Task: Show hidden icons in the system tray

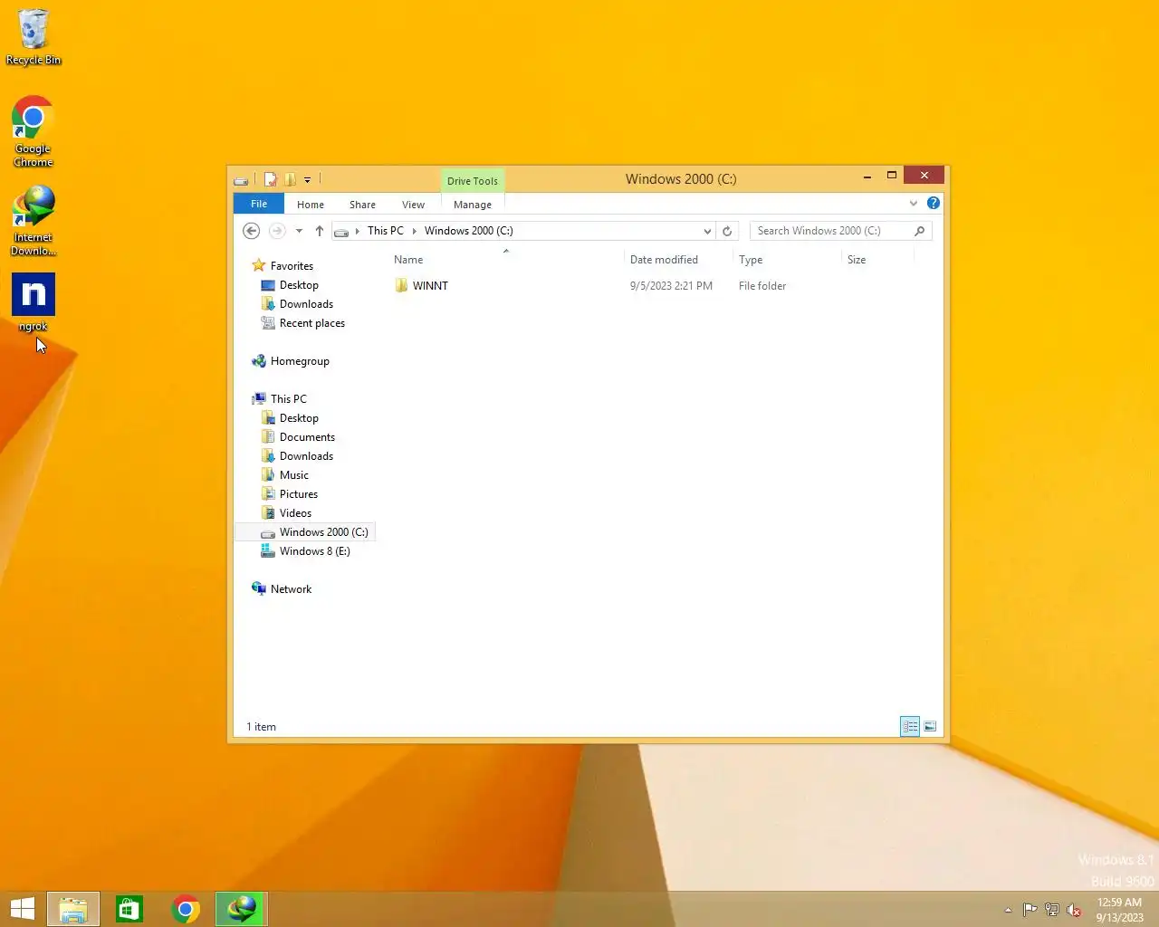Action: 1008,910
